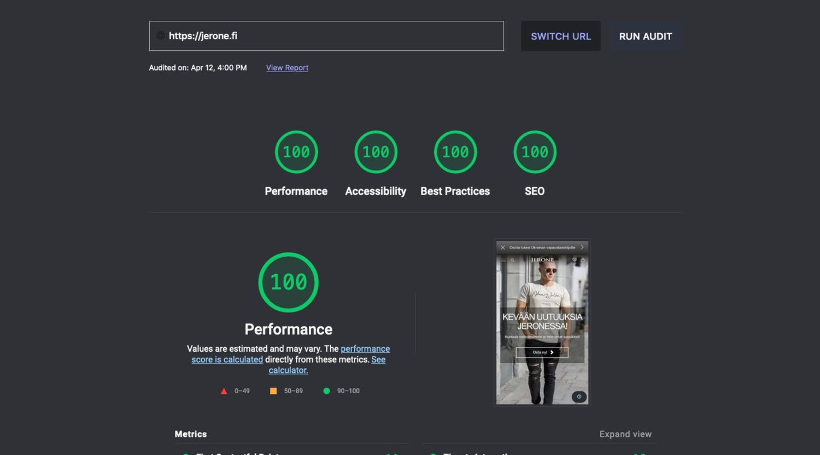Click the SEO score gauge
Image resolution: width=820 pixels, height=455 pixels.
coord(535,152)
